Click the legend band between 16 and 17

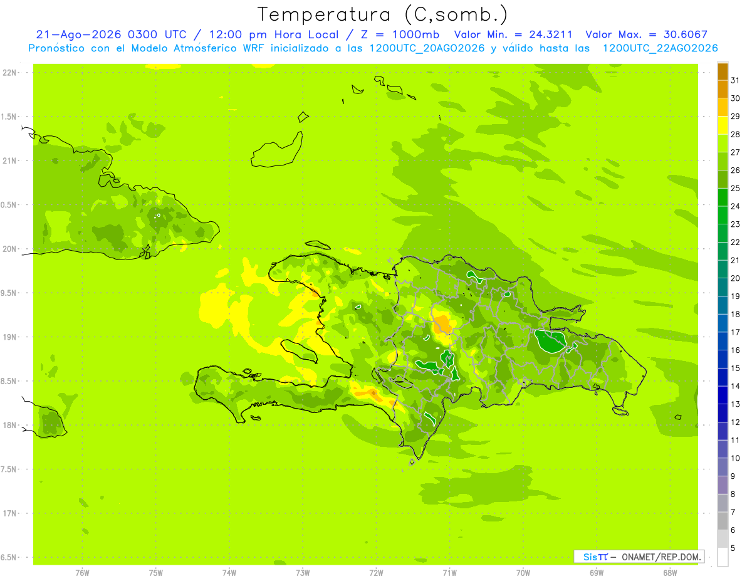point(723,341)
